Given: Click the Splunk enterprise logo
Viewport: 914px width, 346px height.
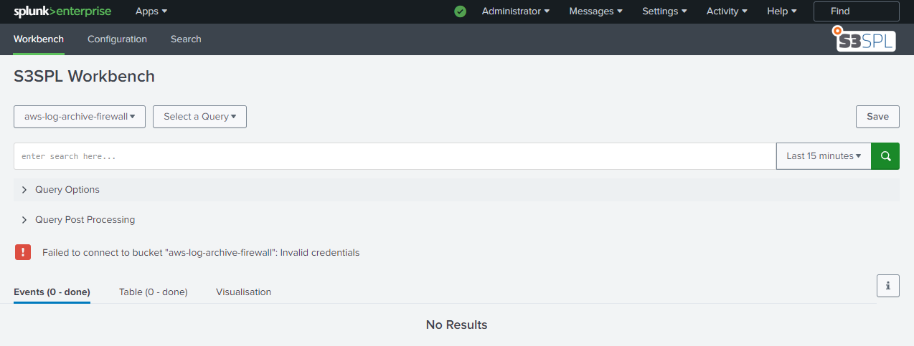Looking at the screenshot, I should tap(62, 11).
